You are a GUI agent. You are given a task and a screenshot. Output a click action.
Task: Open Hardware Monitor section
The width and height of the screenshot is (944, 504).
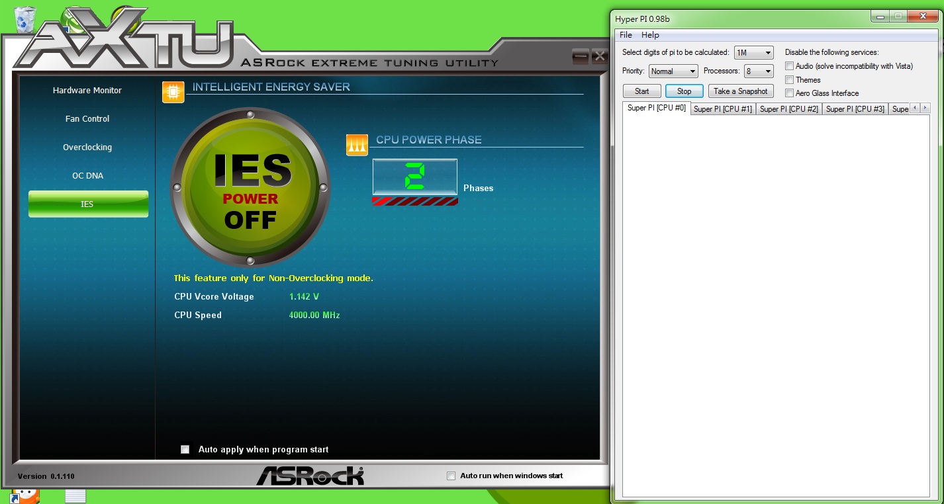tap(87, 91)
